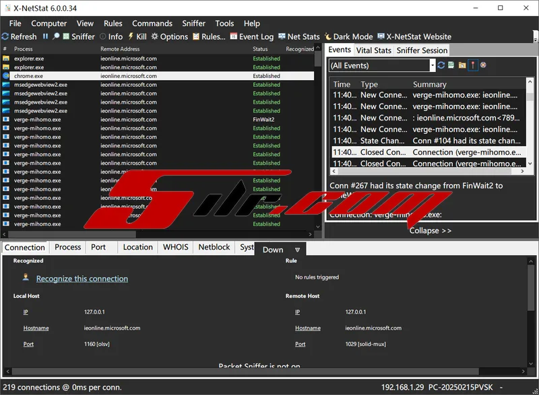Click the Collapse >> button
Screen dimensions: 539x395
[431, 231]
